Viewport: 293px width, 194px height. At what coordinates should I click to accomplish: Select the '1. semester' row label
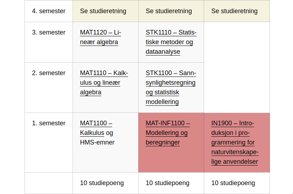[x=49, y=123]
